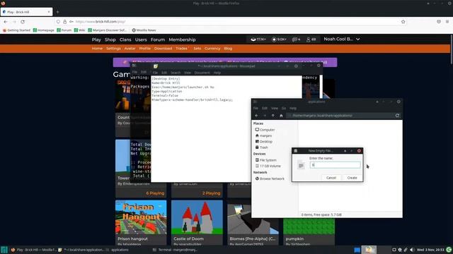The width and height of the screenshot is (453, 254).
Task: Expand the Noah Cool B... account dropdown
Action: tap(341, 40)
